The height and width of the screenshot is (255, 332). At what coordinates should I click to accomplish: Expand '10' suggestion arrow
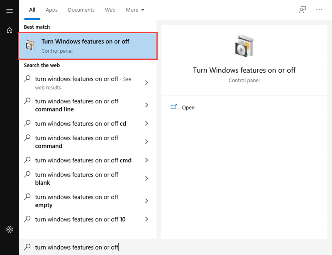[x=147, y=219]
